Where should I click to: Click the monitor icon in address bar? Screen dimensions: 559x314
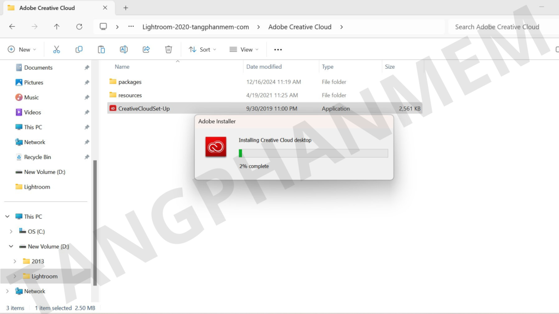[103, 27]
